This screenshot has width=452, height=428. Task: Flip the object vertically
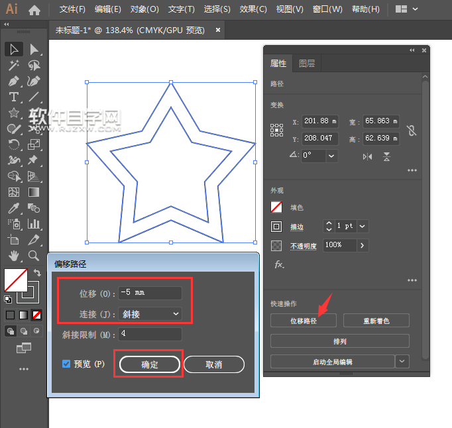[386, 157]
